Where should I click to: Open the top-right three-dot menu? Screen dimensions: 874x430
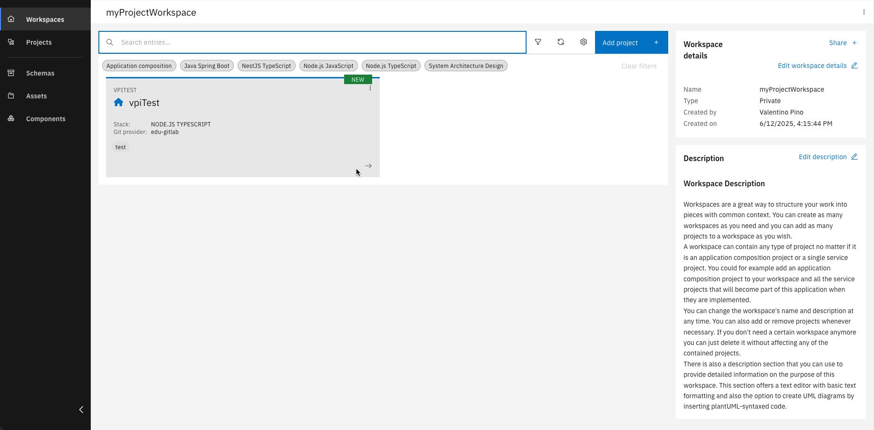pyautogui.click(x=864, y=12)
